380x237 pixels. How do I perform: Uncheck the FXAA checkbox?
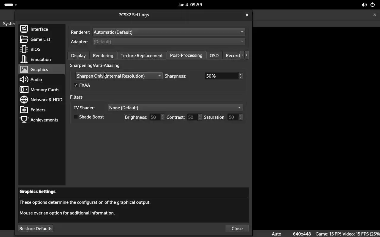click(76, 85)
